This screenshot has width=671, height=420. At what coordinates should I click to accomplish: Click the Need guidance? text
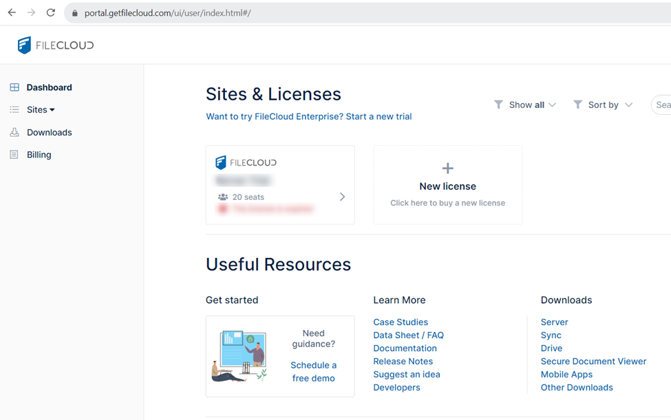(314, 339)
